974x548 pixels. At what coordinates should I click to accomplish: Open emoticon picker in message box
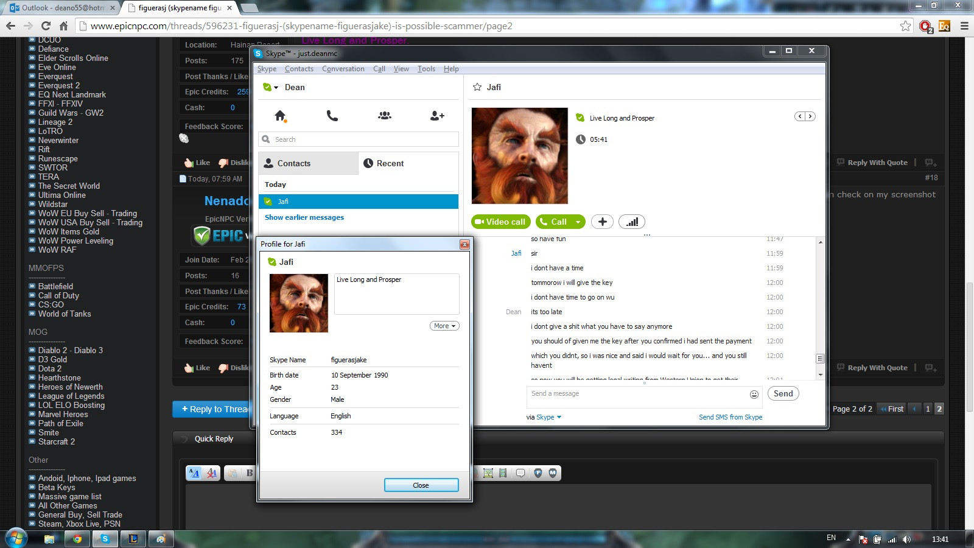click(754, 395)
